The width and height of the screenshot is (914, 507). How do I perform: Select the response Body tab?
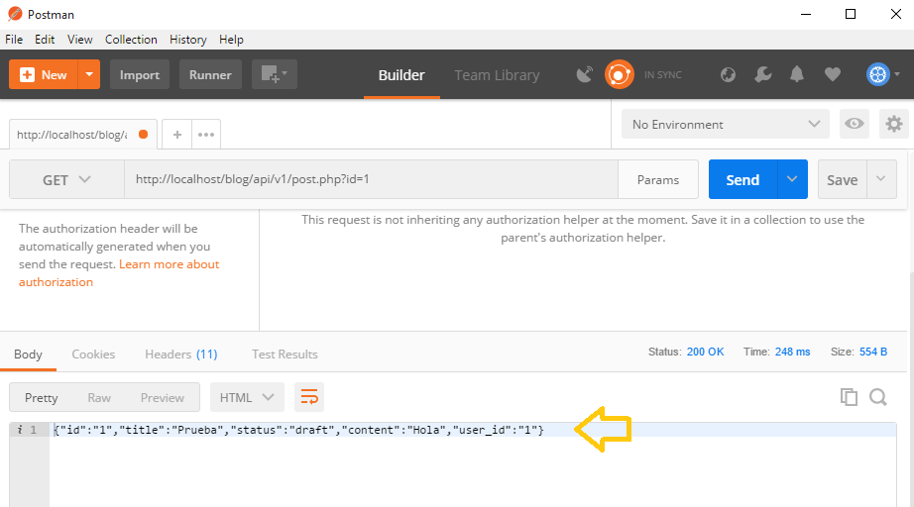[28, 354]
